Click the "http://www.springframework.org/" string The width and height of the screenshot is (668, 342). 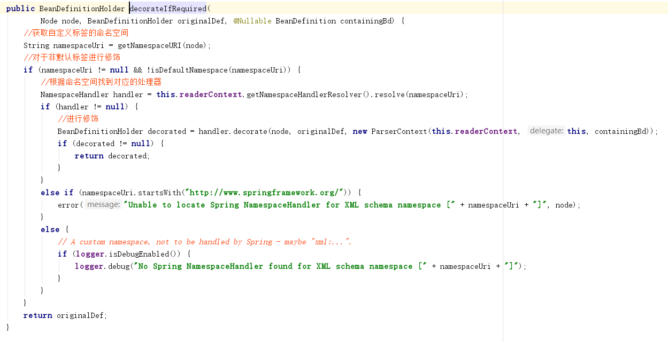pyautogui.click(x=267, y=193)
